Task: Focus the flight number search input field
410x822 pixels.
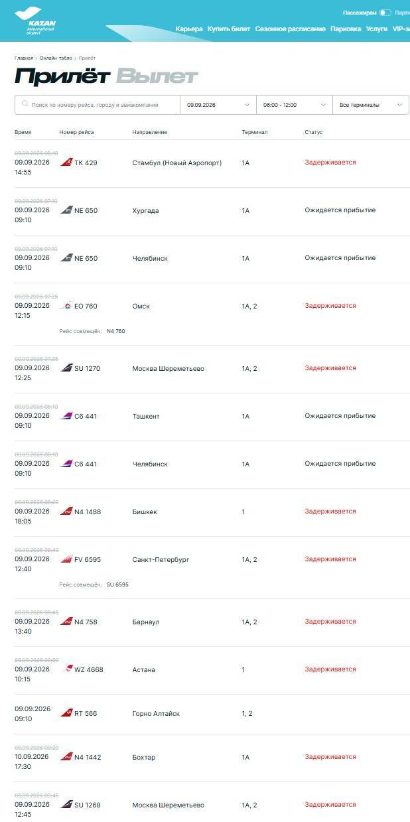Action: [98, 105]
